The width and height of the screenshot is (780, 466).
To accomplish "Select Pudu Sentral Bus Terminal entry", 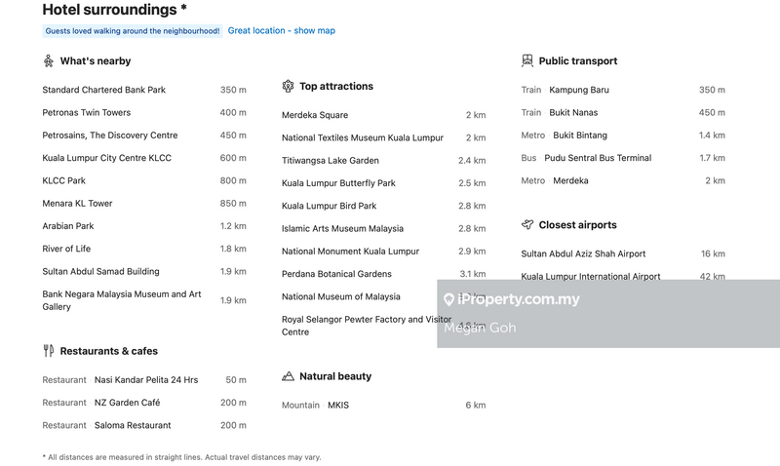I will [x=598, y=158].
